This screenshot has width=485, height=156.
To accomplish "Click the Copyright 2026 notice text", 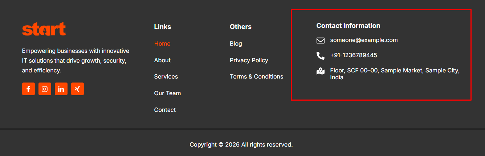I will [x=241, y=145].
